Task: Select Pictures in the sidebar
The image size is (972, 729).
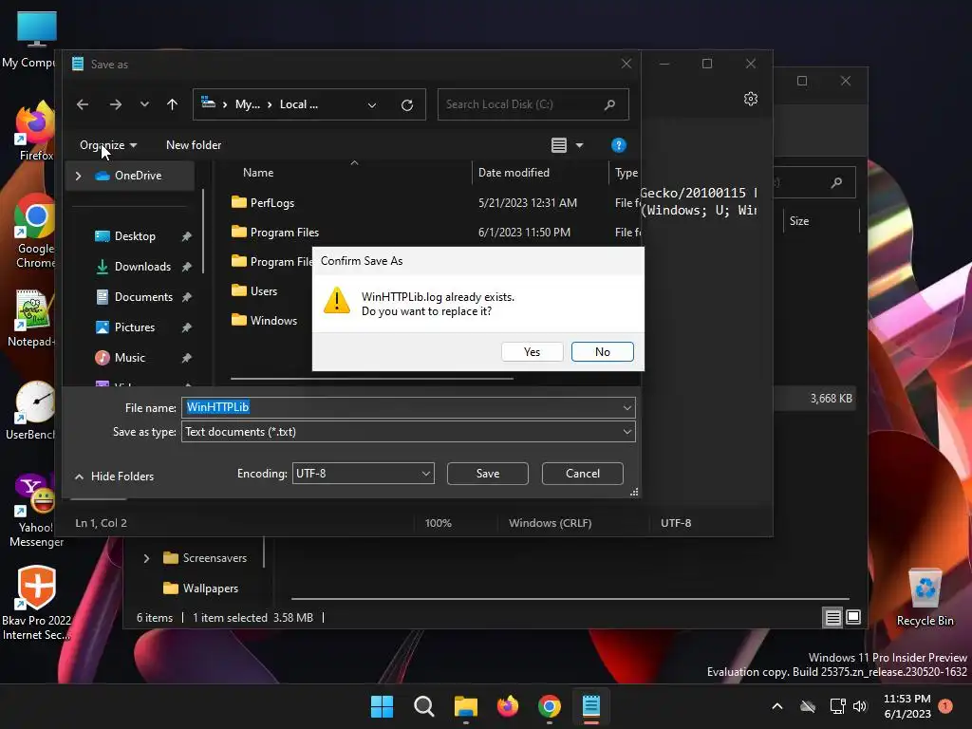Action: coord(135,327)
